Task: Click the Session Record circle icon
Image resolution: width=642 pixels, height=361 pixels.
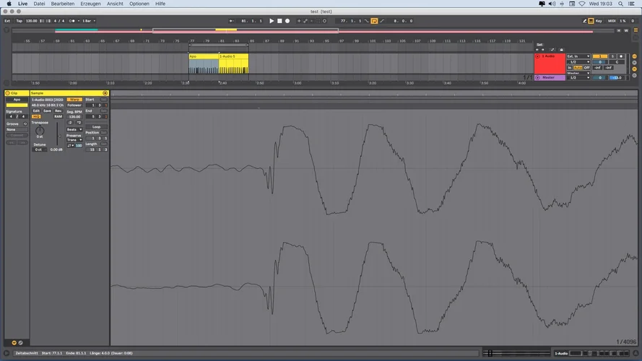Action: click(325, 21)
